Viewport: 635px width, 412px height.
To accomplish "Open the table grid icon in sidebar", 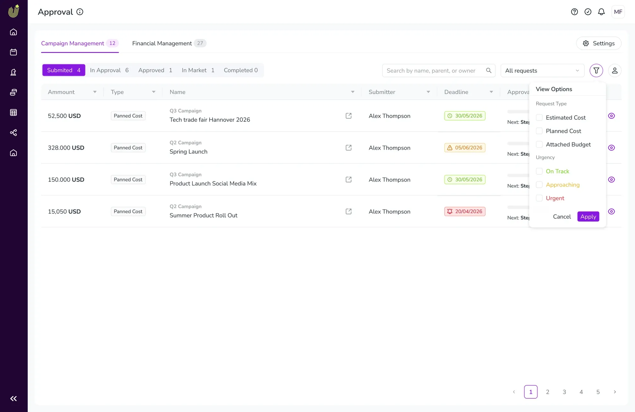I will (13, 112).
